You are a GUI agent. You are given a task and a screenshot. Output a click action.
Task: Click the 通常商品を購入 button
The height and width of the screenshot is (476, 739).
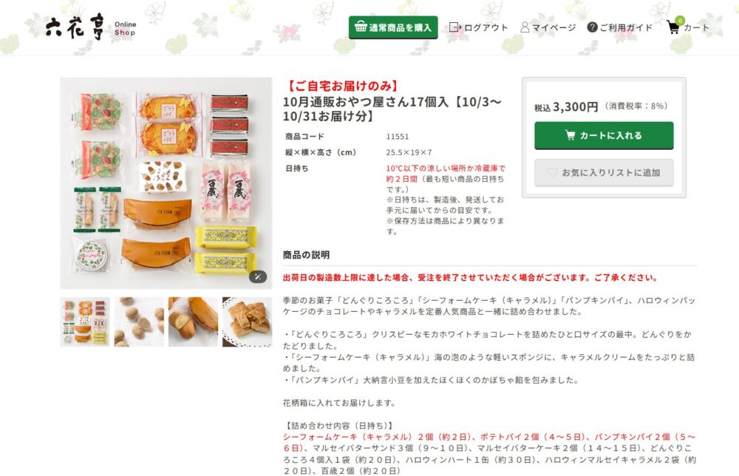[393, 27]
